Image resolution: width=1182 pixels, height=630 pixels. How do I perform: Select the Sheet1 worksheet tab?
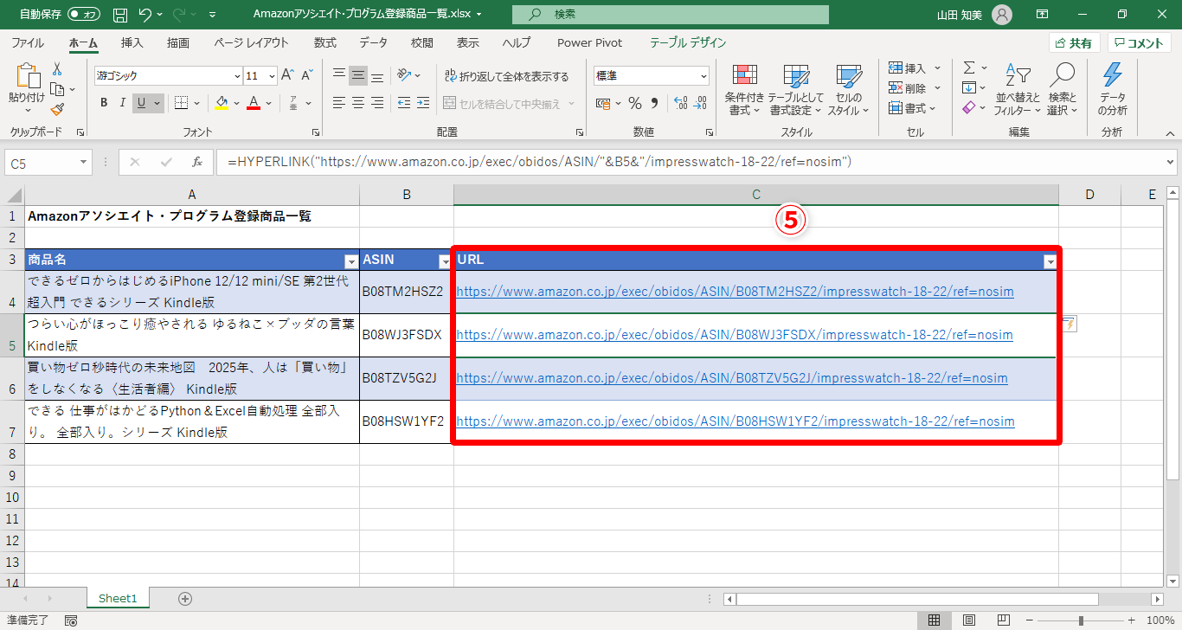[x=119, y=598]
